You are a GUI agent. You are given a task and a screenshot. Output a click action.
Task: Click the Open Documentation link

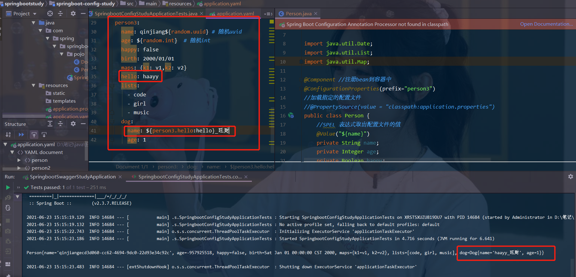coord(547,24)
